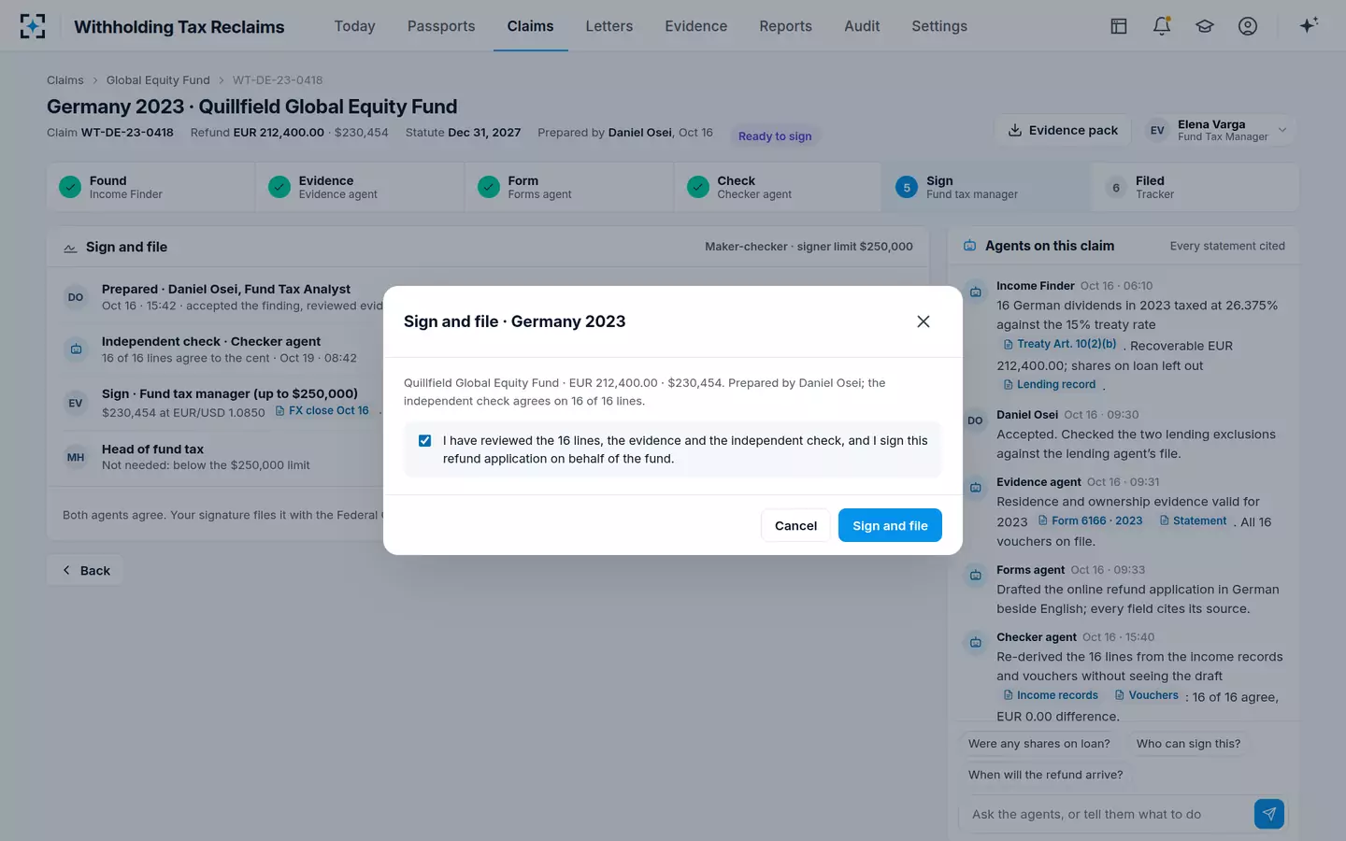This screenshot has height=841, width=1346.
Task: Choose the 'Who can sign this?' suggestion
Action: (1188, 744)
